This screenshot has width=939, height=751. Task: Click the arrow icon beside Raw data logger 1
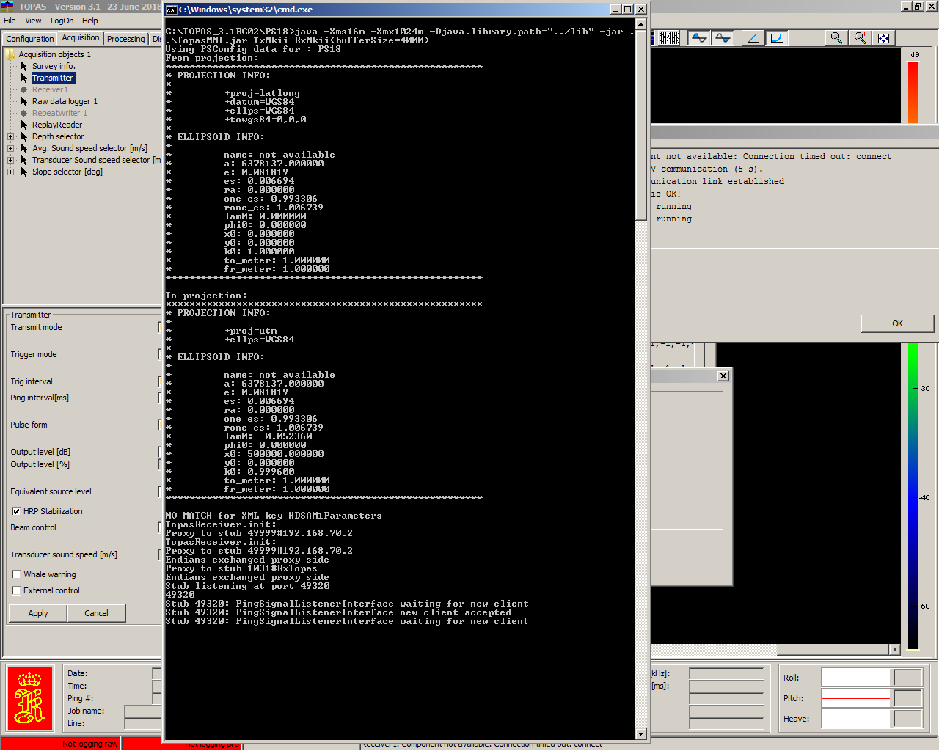[x=24, y=101]
